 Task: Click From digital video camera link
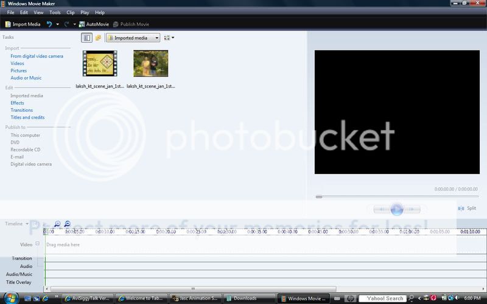coord(37,56)
